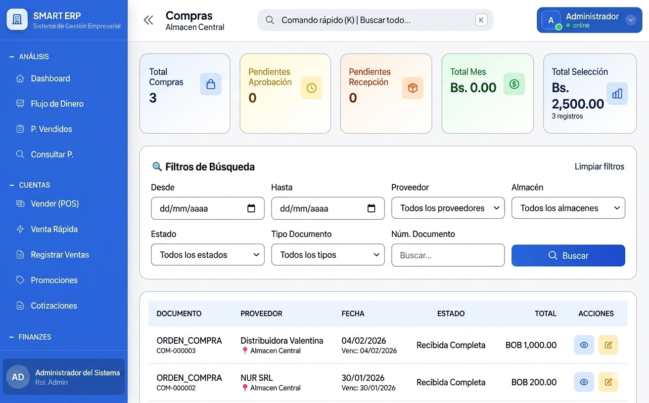649x403 pixels.
Task: Open the Almacén dropdown
Action: point(568,208)
